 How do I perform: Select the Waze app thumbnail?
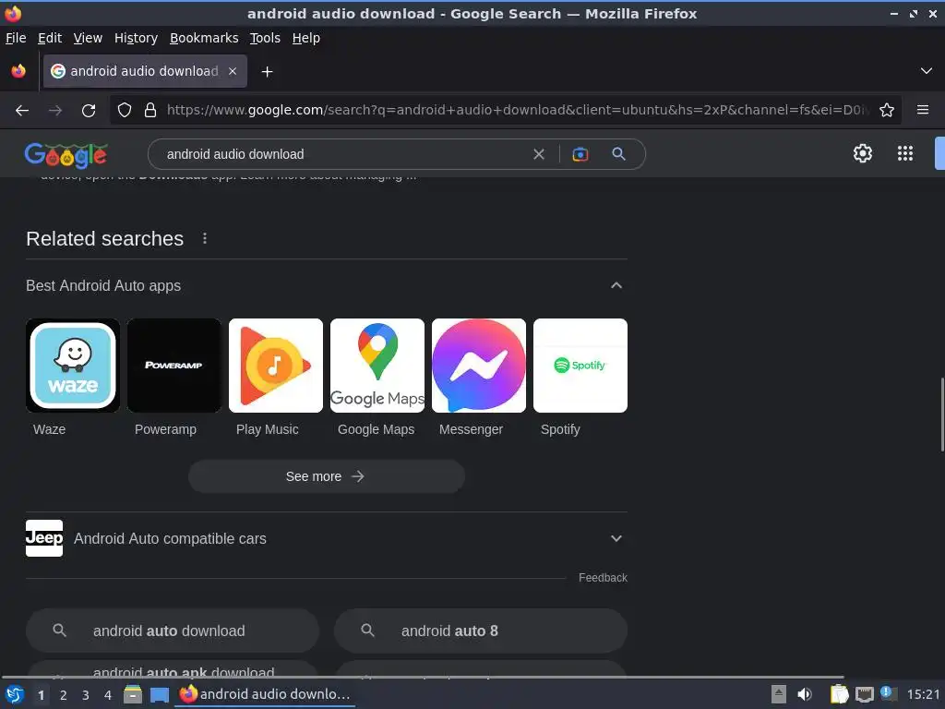73,366
